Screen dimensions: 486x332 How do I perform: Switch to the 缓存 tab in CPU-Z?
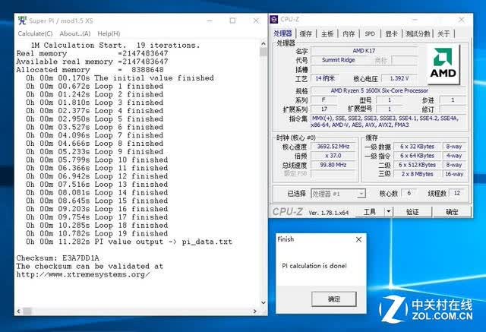pos(305,33)
